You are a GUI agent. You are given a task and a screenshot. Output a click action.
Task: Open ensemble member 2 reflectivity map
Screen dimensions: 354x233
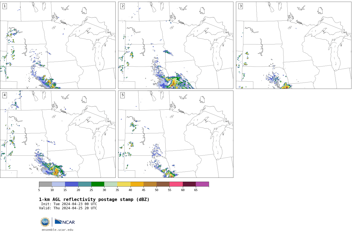[x=176, y=45]
